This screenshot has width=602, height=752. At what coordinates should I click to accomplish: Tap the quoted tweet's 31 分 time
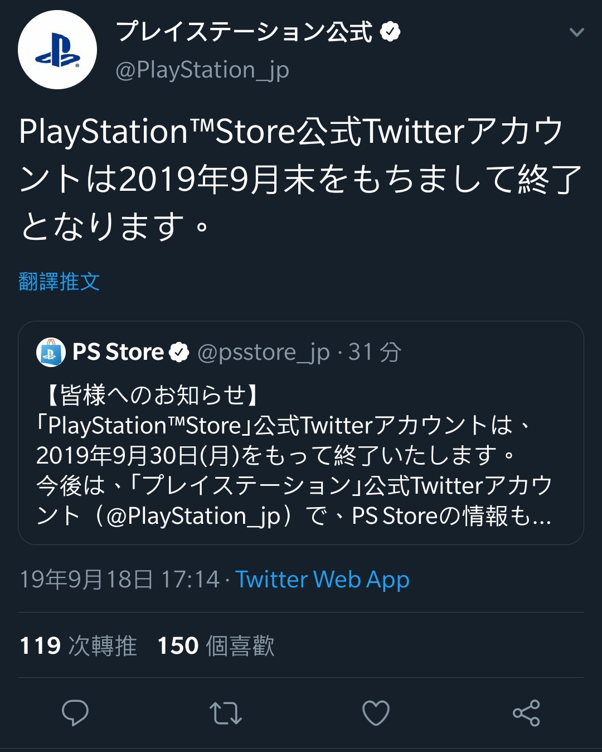click(375, 352)
